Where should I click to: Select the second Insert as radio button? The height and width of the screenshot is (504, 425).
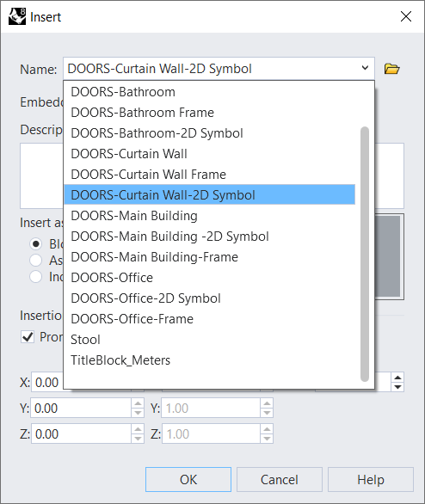click(x=35, y=261)
